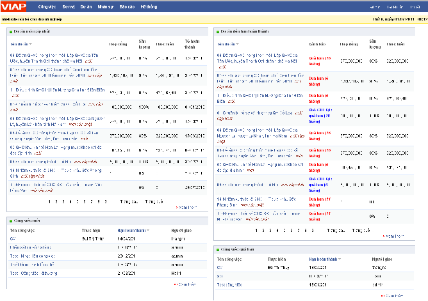Click the Thực hiện header in Công việc quá hạn
The height and width of the screenshot is (301, 428).
coord(277,259)
